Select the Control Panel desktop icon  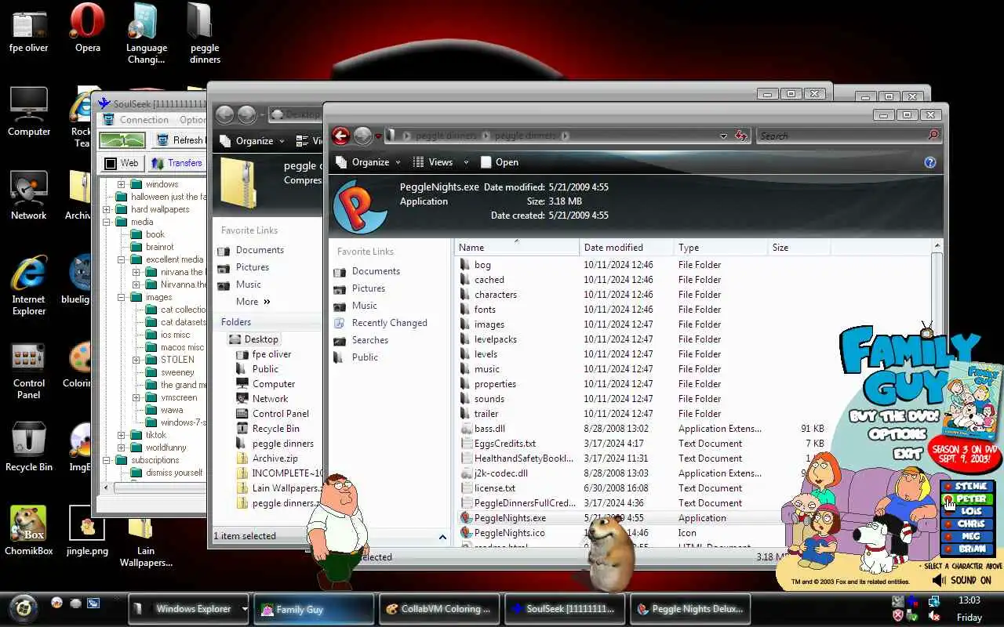(x=29, y=369)
